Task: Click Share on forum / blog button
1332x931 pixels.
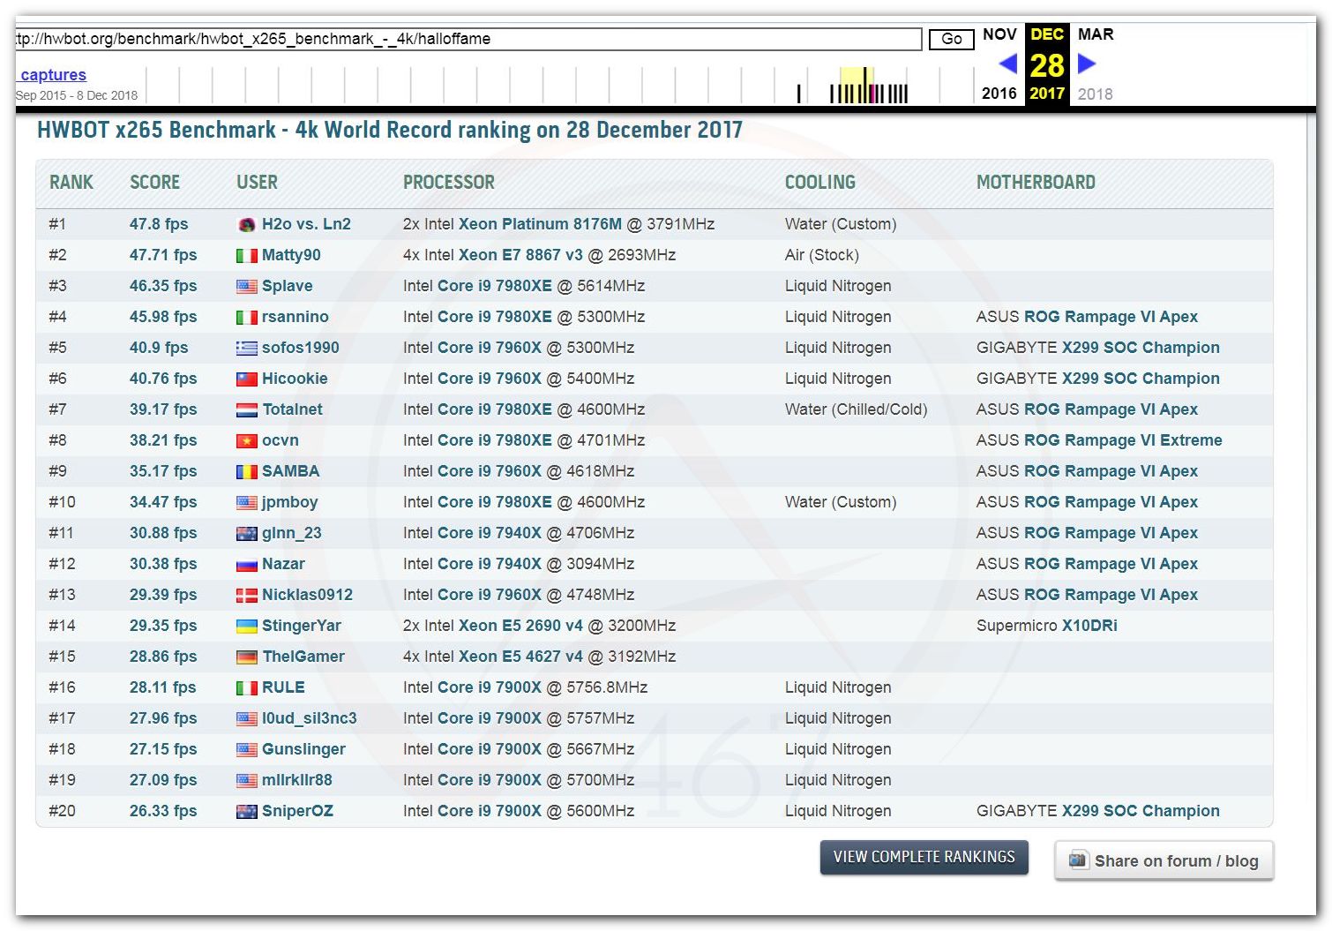Action: tap(1164, 860)
